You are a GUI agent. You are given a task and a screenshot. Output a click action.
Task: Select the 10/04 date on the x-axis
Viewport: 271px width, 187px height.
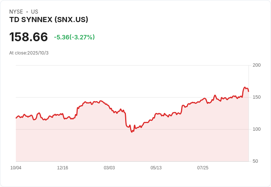click(x=16, y=168)
